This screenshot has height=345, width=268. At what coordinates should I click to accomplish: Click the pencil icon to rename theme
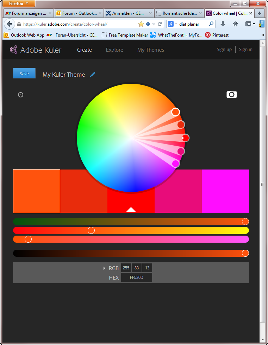tap(93, 75)
